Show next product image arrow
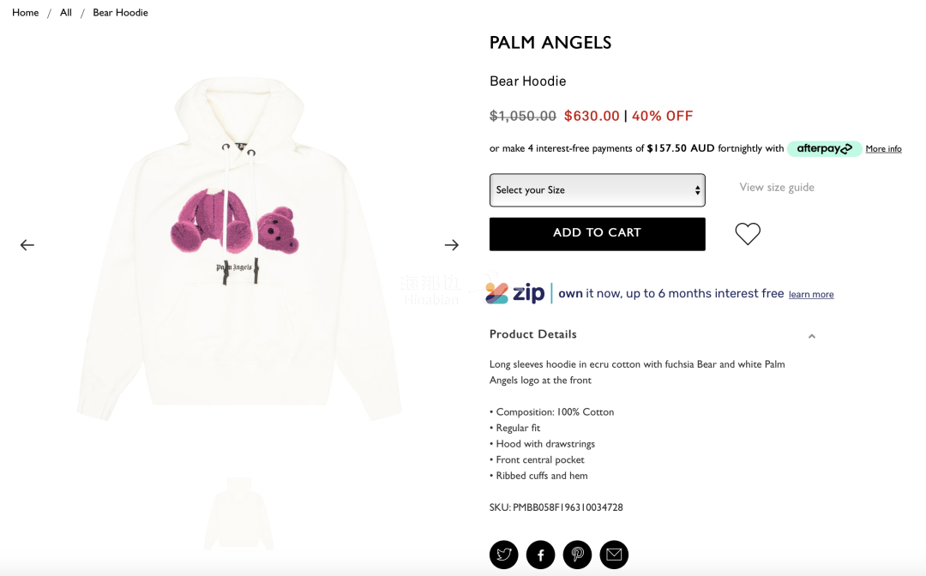 click(452, 245)
